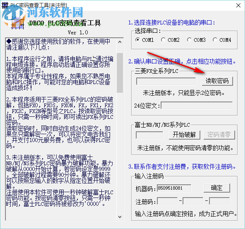Click the 读取密码 button

(x=217, y=81)
